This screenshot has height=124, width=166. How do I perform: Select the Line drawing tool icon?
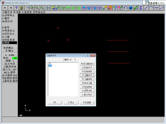click(146, 8)
